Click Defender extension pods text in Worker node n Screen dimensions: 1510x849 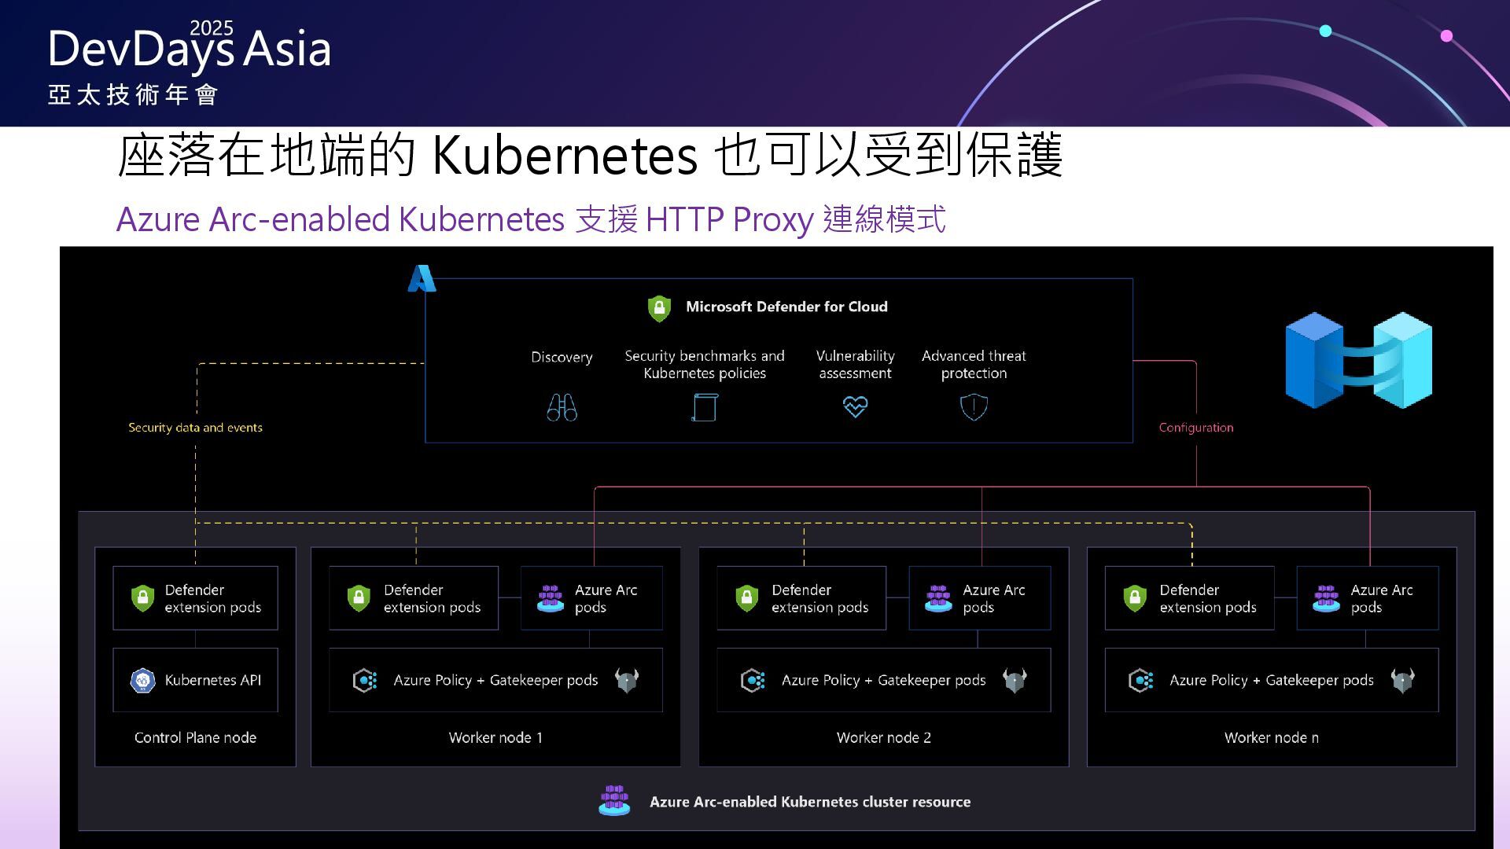(x=1208, y=598)
